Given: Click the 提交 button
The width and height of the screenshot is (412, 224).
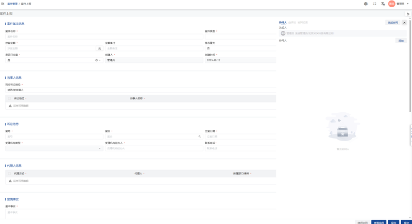Looking at the screenshot, I should tap(406, 222).
